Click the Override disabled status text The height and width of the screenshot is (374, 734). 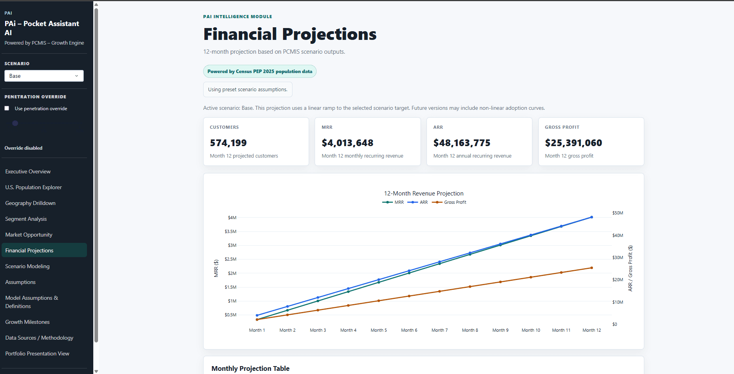pos(23,148)
